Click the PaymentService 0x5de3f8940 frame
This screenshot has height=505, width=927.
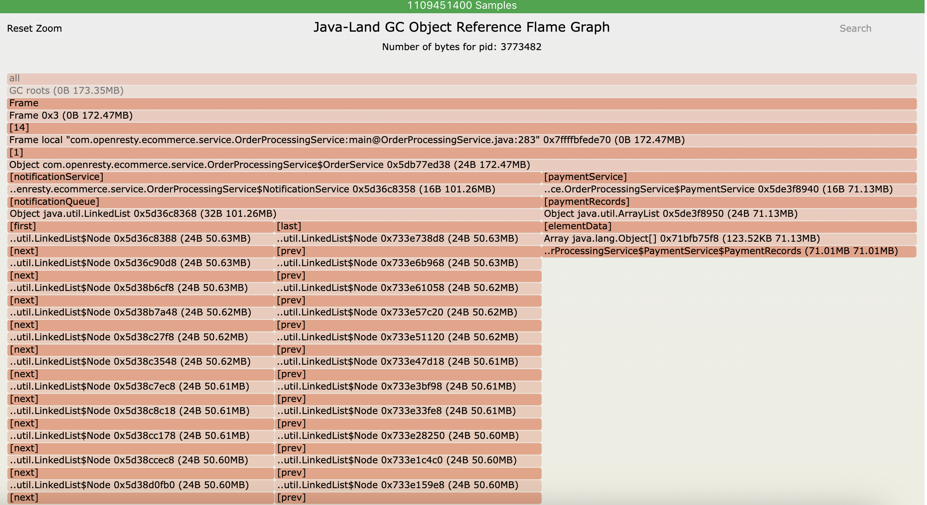(x=729, y=190)
